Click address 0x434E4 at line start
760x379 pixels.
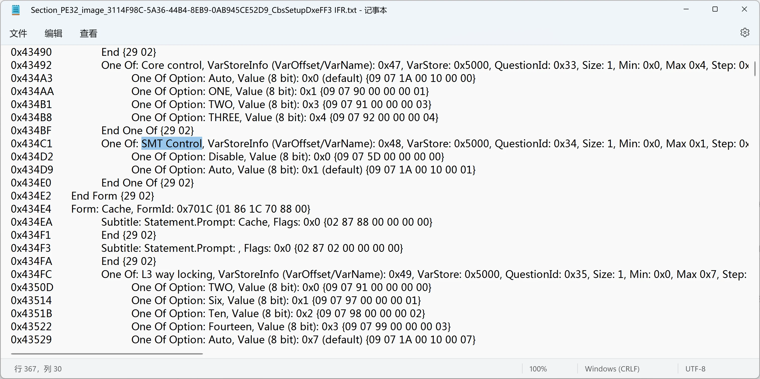point(31,209)
